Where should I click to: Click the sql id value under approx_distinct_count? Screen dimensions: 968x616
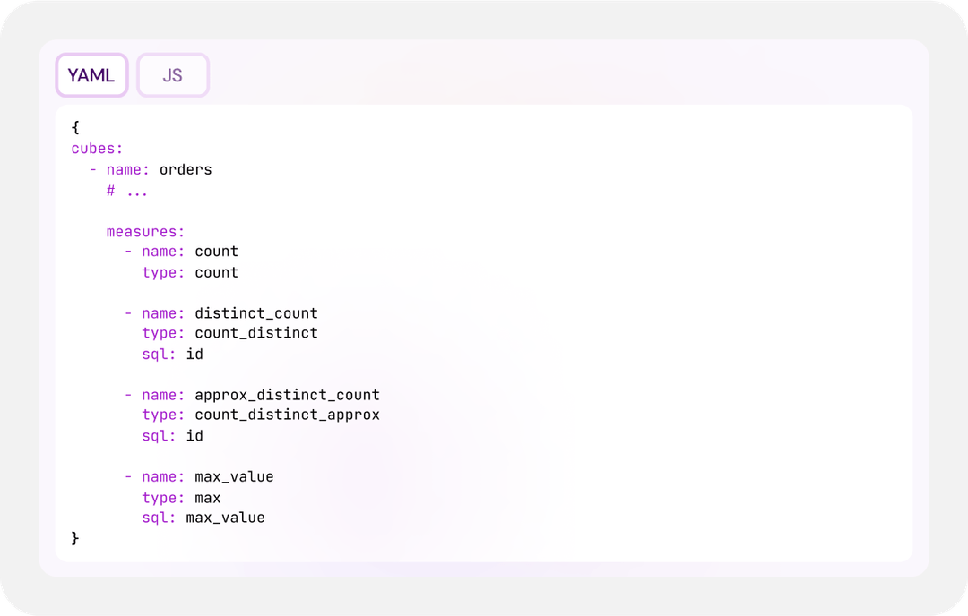point(198,435)
